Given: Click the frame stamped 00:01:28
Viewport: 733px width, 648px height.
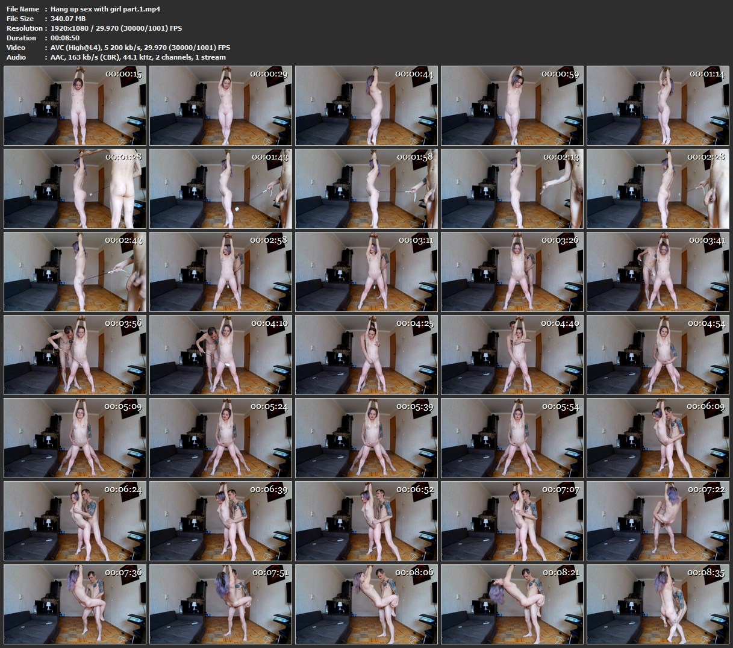Looking at the screenshot, I should (75, 188).
